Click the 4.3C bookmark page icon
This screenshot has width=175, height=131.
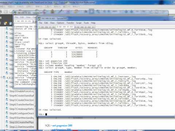[4, 78]
